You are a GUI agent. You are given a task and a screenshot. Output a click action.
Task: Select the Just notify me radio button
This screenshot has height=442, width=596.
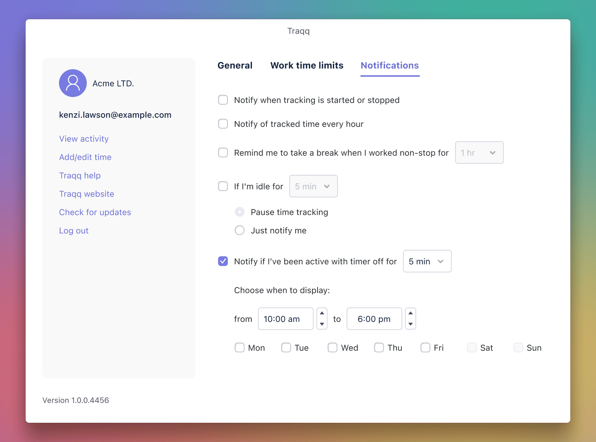[x=240, y=230]
